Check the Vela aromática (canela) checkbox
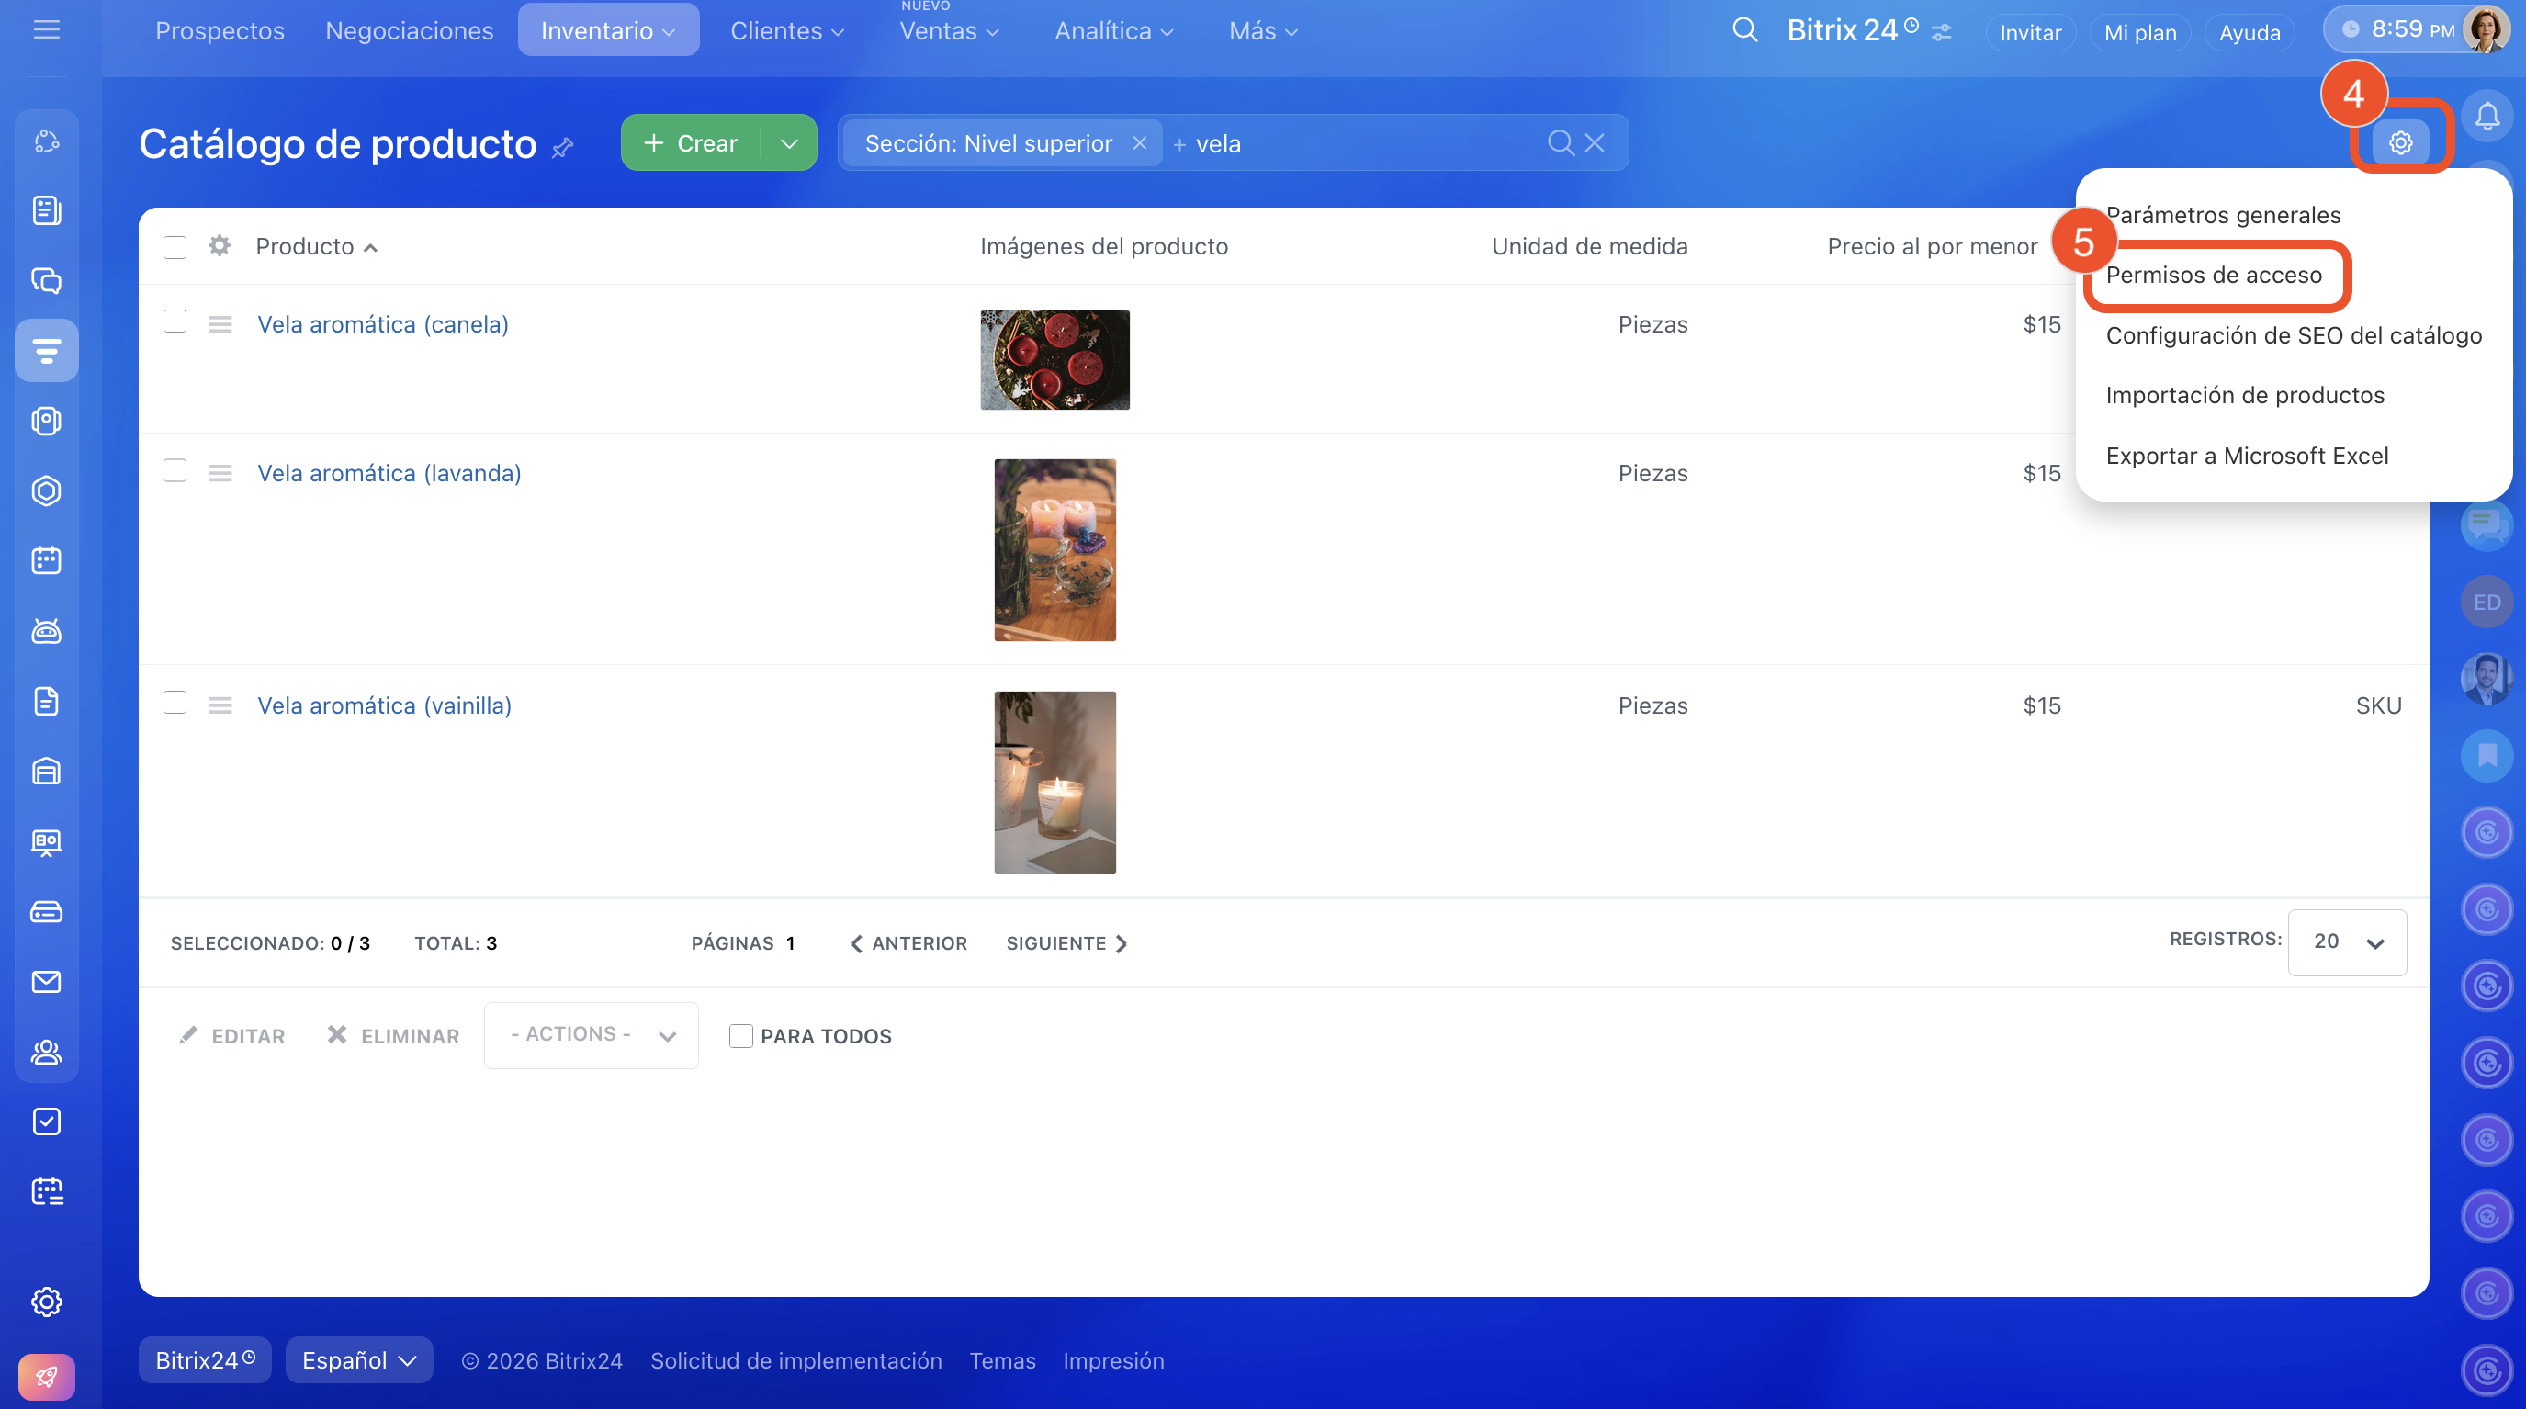This screenshot has height=1409, width=2526. (175, 322)
